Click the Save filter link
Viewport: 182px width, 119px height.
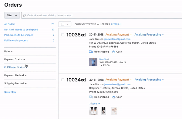pos(10,92)
